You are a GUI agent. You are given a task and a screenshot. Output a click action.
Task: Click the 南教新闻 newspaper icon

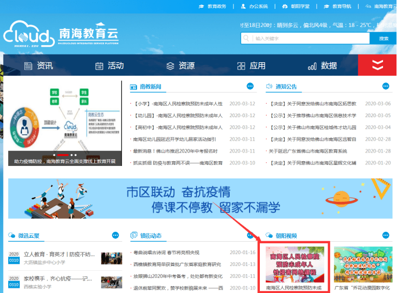point(133,87)
